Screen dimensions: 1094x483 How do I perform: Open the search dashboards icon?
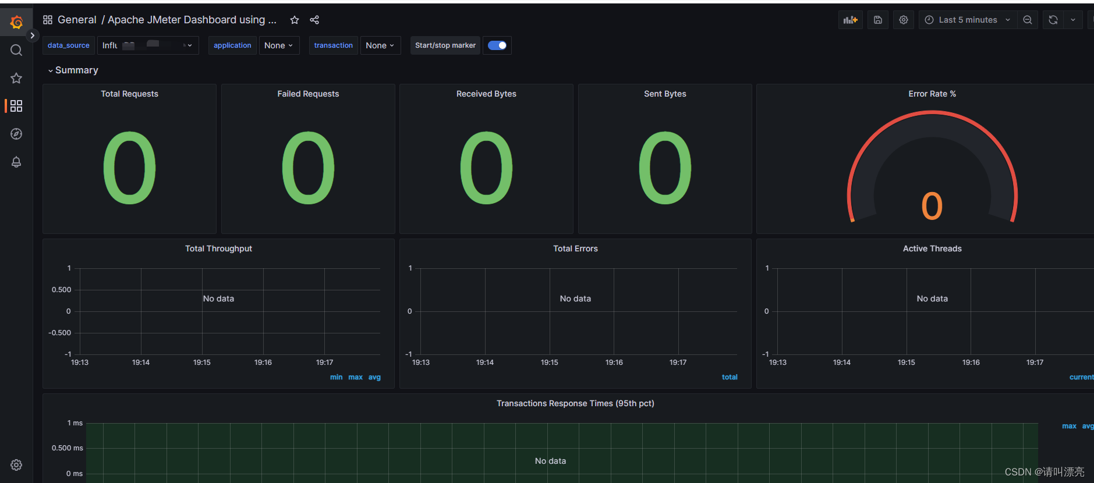pos(16,50)
